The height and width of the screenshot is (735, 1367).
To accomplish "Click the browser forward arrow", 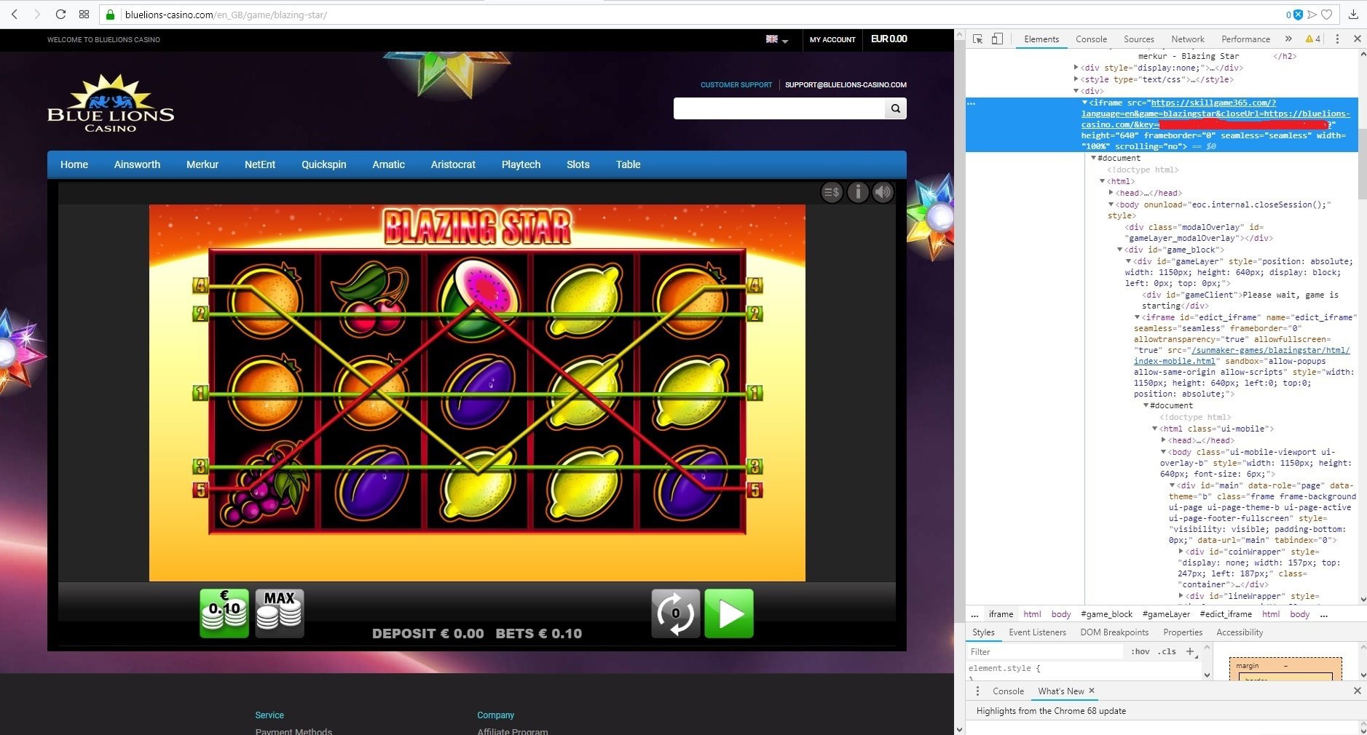I will tap(37, 15).
